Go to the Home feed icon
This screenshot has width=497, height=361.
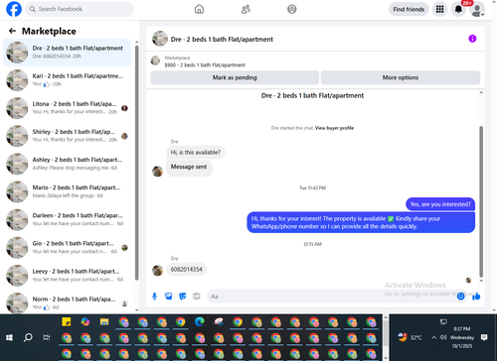(199, 9)
